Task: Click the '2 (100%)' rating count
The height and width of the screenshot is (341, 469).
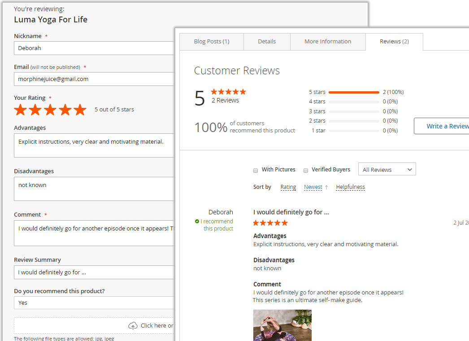Action: (393, 92)
